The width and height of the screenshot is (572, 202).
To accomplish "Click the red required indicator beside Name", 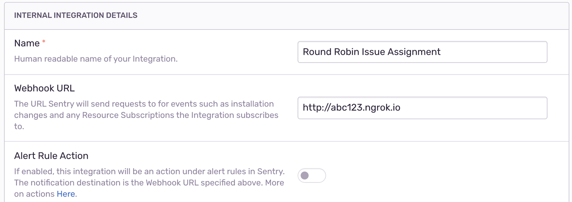I will coord(43,41).
